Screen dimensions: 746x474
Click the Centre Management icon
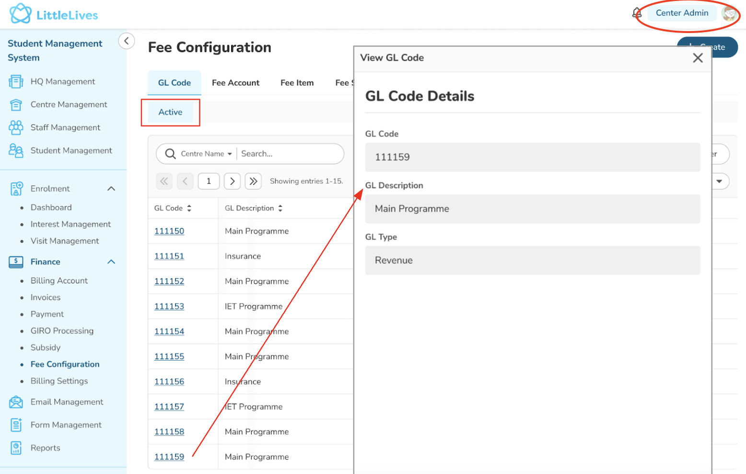click(x=16, y=105)
